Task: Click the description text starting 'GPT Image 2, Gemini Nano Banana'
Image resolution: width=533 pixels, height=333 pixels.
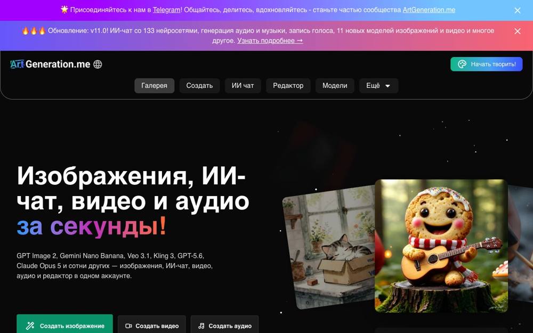Action: (115, 266)
